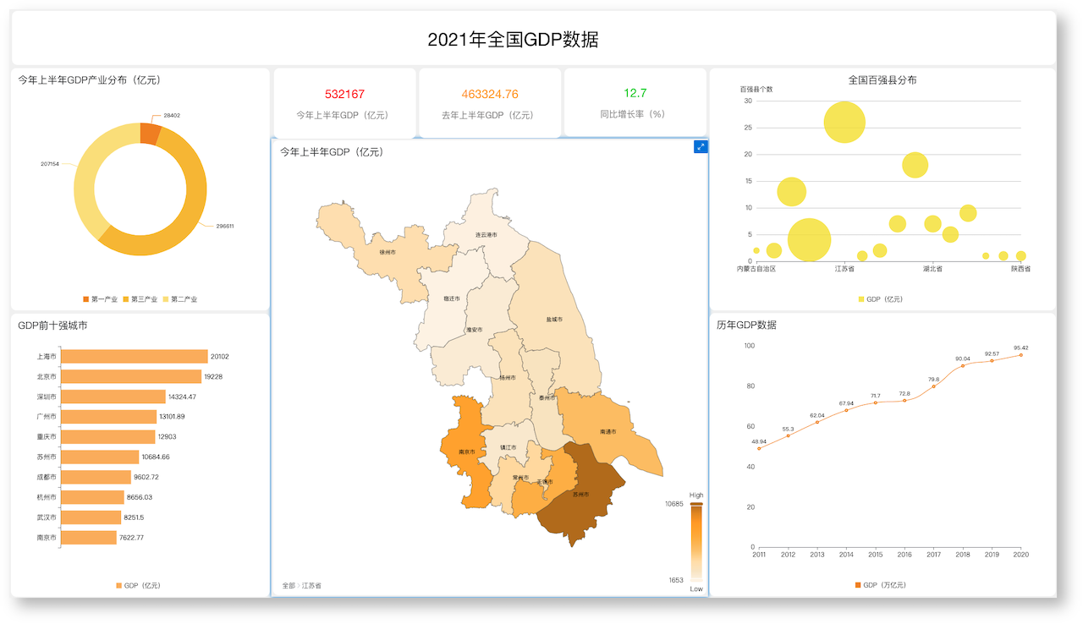Click the 北京市 bar showing 19228

[x=131, y=377]
